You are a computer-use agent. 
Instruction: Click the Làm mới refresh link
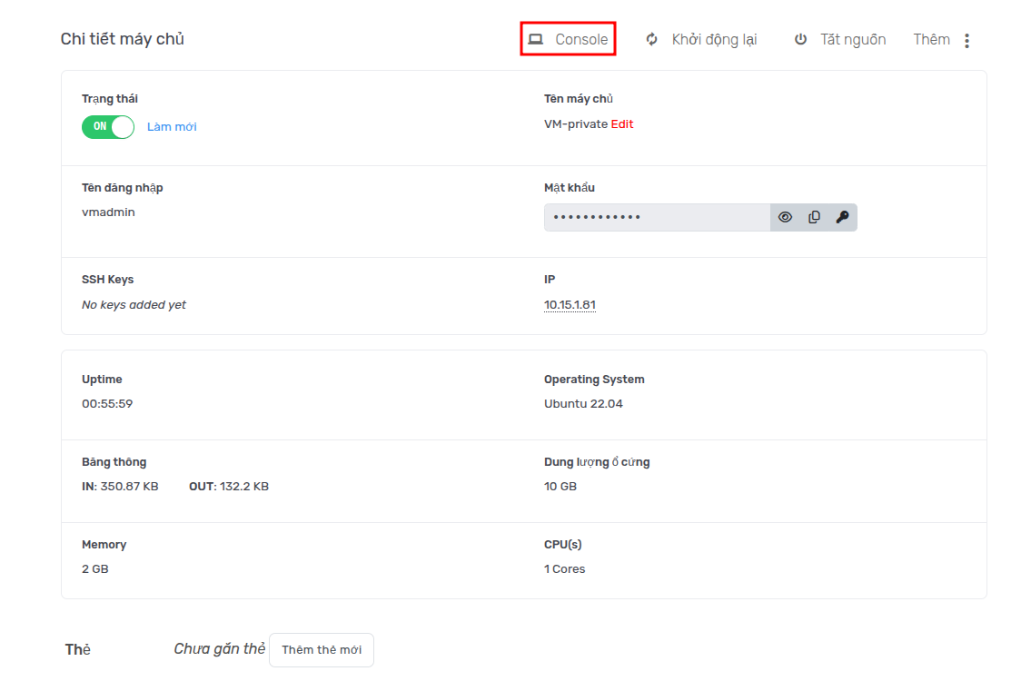pyautogui.click(x=172, y=127)
